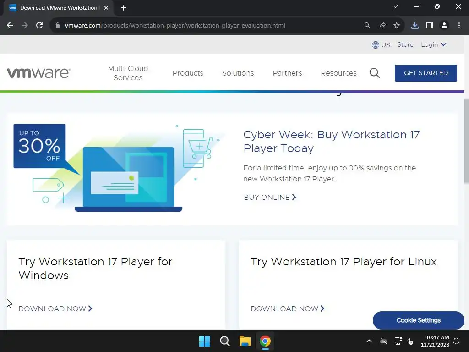Click the browser forward arrow
The height and width of the screenshot is (352, 469).
pos(25,26)
